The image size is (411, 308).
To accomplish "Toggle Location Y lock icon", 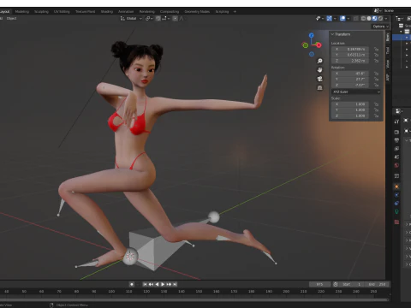I will tap(376, 55).
